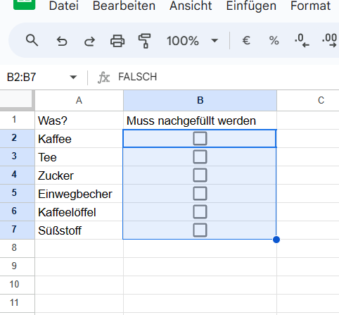Screen dimensions: 339x315
Task: Activate the paint format roller icon
Action: [x=144, y=41]
